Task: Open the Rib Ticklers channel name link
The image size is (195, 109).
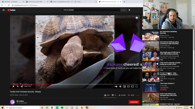Action: click(x=20, y=101)
